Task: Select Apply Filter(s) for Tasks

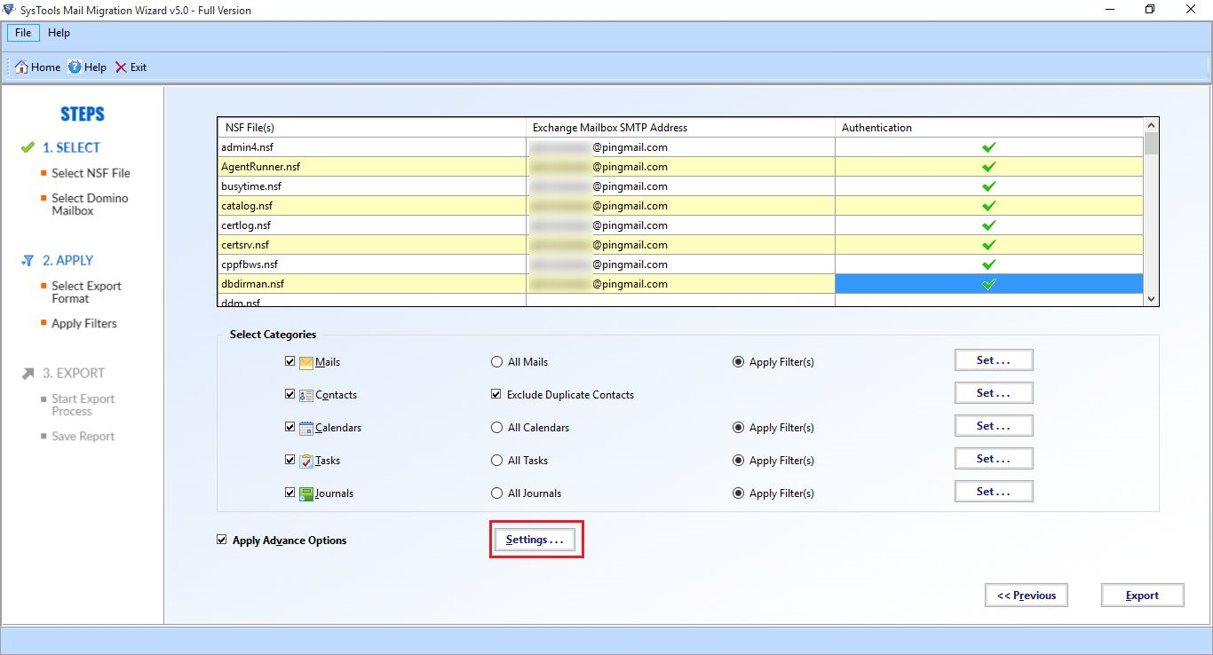Action: pyautogui.click(x=738, y=461)
